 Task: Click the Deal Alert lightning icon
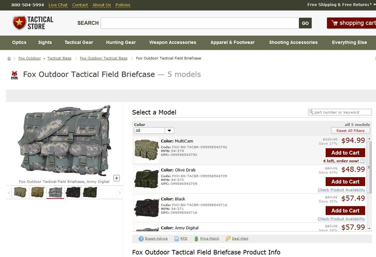[x=228, y=239]
